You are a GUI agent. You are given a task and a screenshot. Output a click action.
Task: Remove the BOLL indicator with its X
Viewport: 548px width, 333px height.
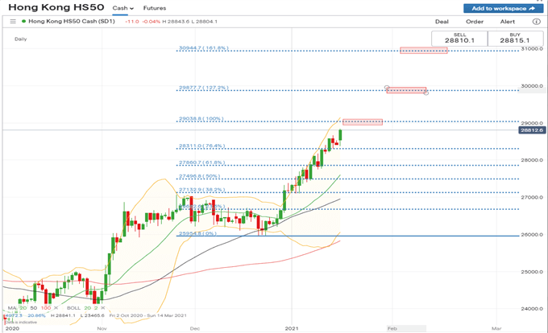click(103, 308)
